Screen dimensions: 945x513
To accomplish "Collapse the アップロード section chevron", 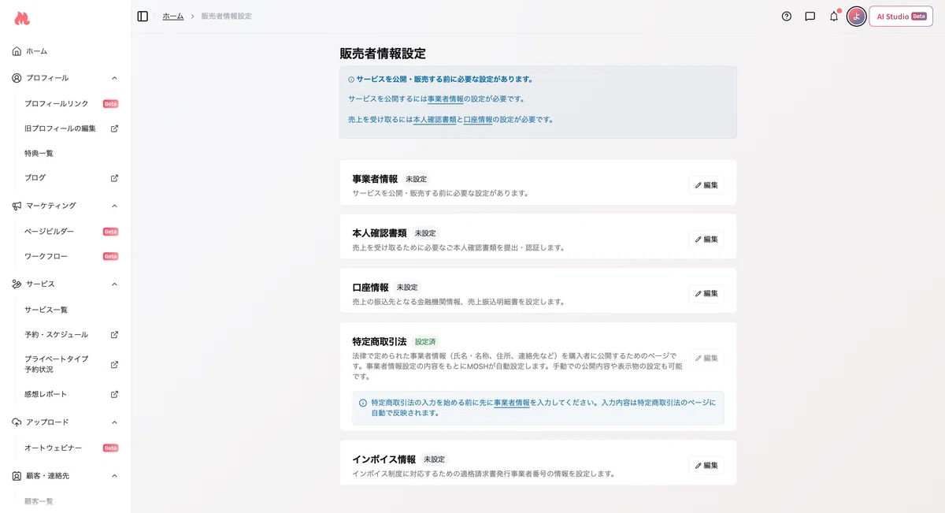I will click(x=114, y=422).
